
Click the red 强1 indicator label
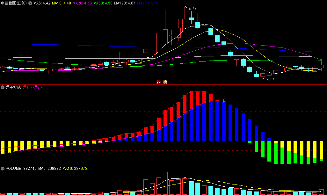pyautogui.click(x=27, y=87)
